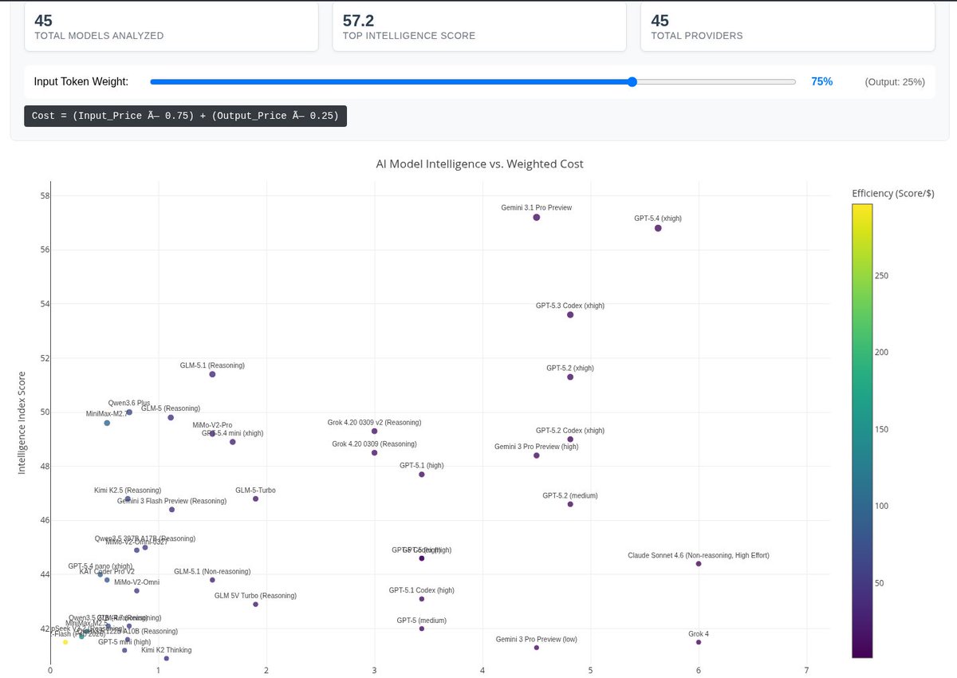Screen dimensions: 957x678
Task: Select the MiMo-V2-Pro data point
Action: click(x=212, y=433)
